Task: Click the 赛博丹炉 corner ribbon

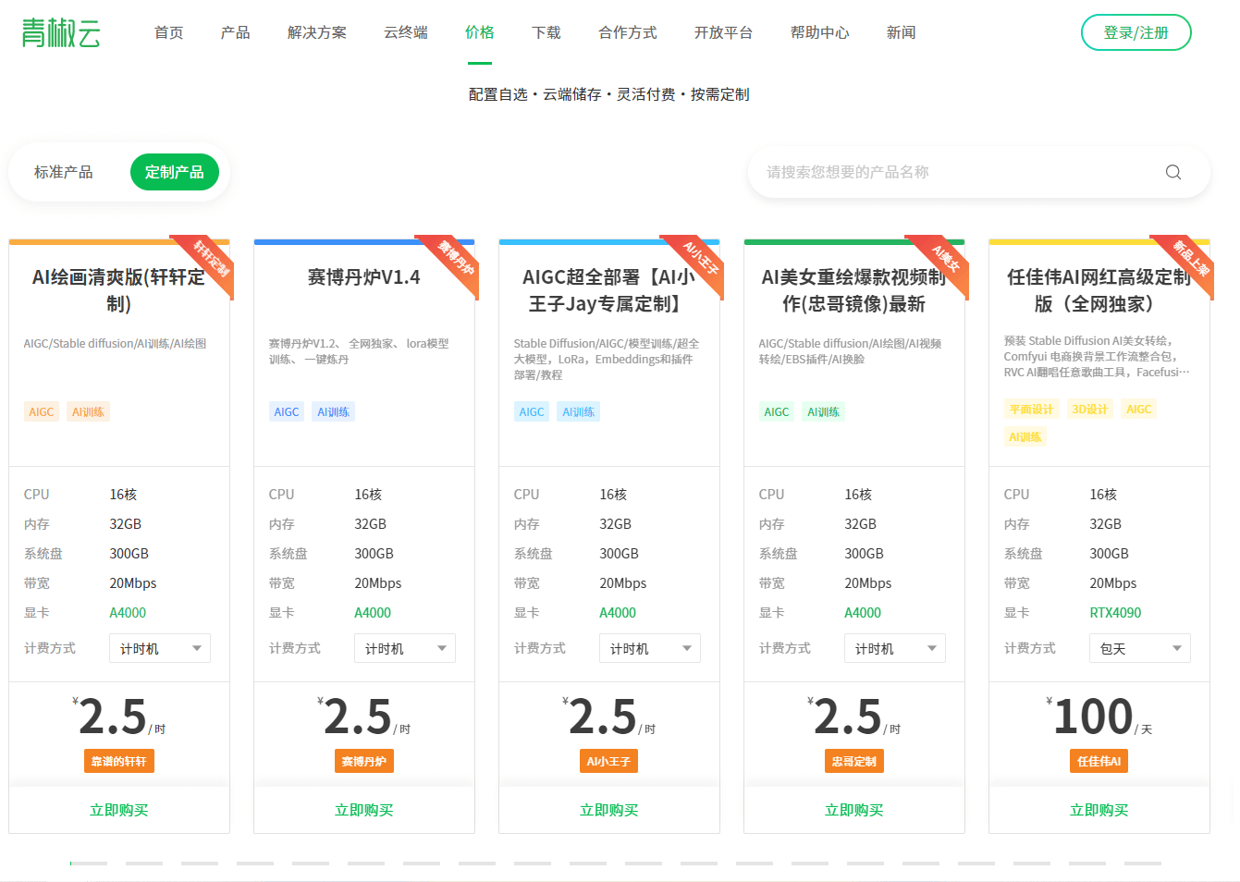Action: (456, 259)
